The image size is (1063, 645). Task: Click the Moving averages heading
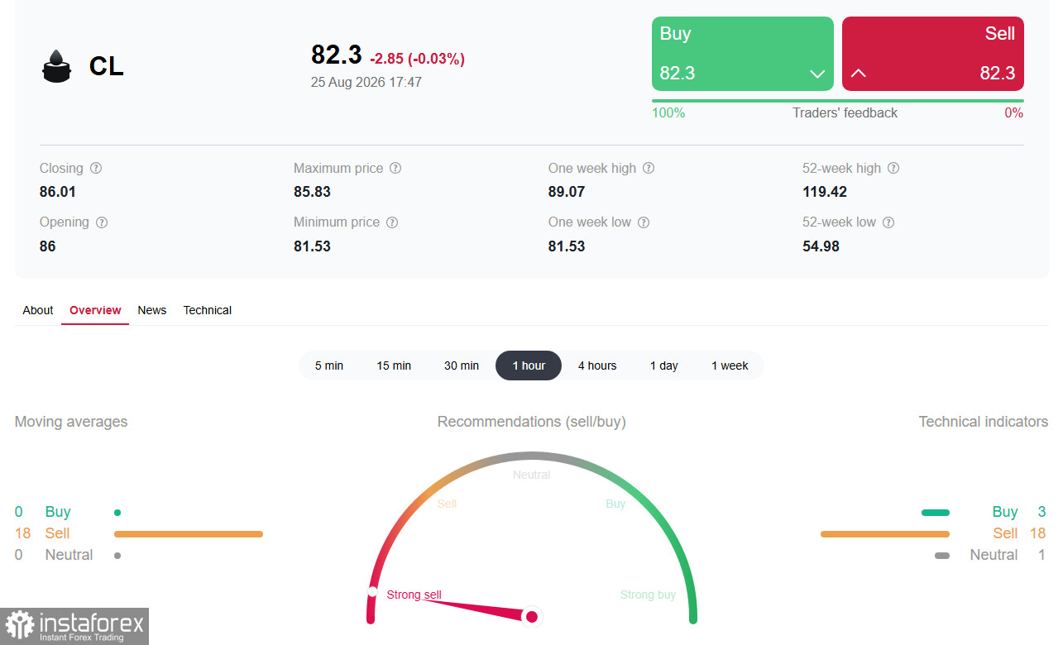(x=71, y=422)
